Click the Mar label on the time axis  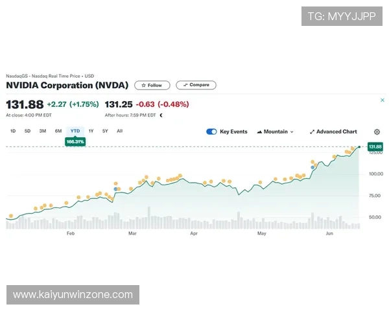point(132,233)
